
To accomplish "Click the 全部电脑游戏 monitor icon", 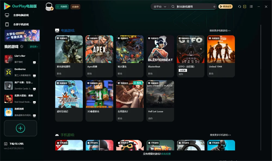I will click(x=7, y=15).
